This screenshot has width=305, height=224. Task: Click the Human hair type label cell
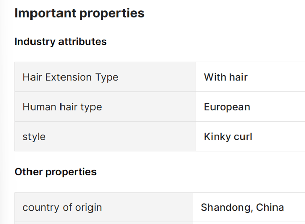(x=105, y=107)
